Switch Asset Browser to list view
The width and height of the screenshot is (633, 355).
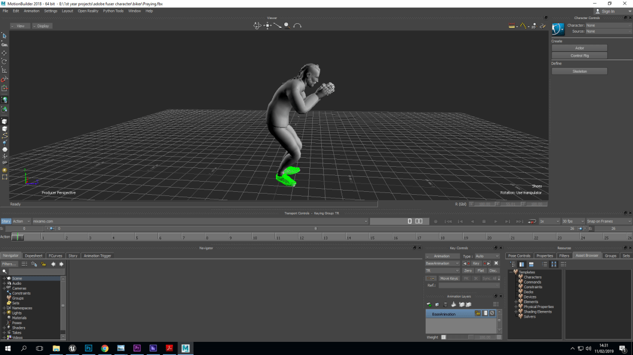(x=545, y=264)
